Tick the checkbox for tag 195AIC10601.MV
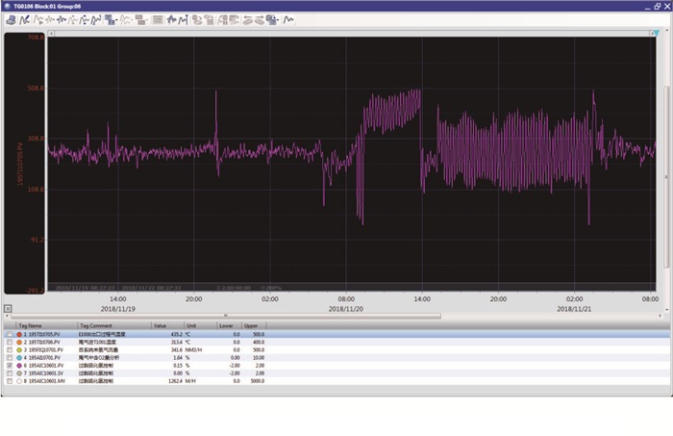This screenshot has height=436, width=673. [x=10, y=380]
